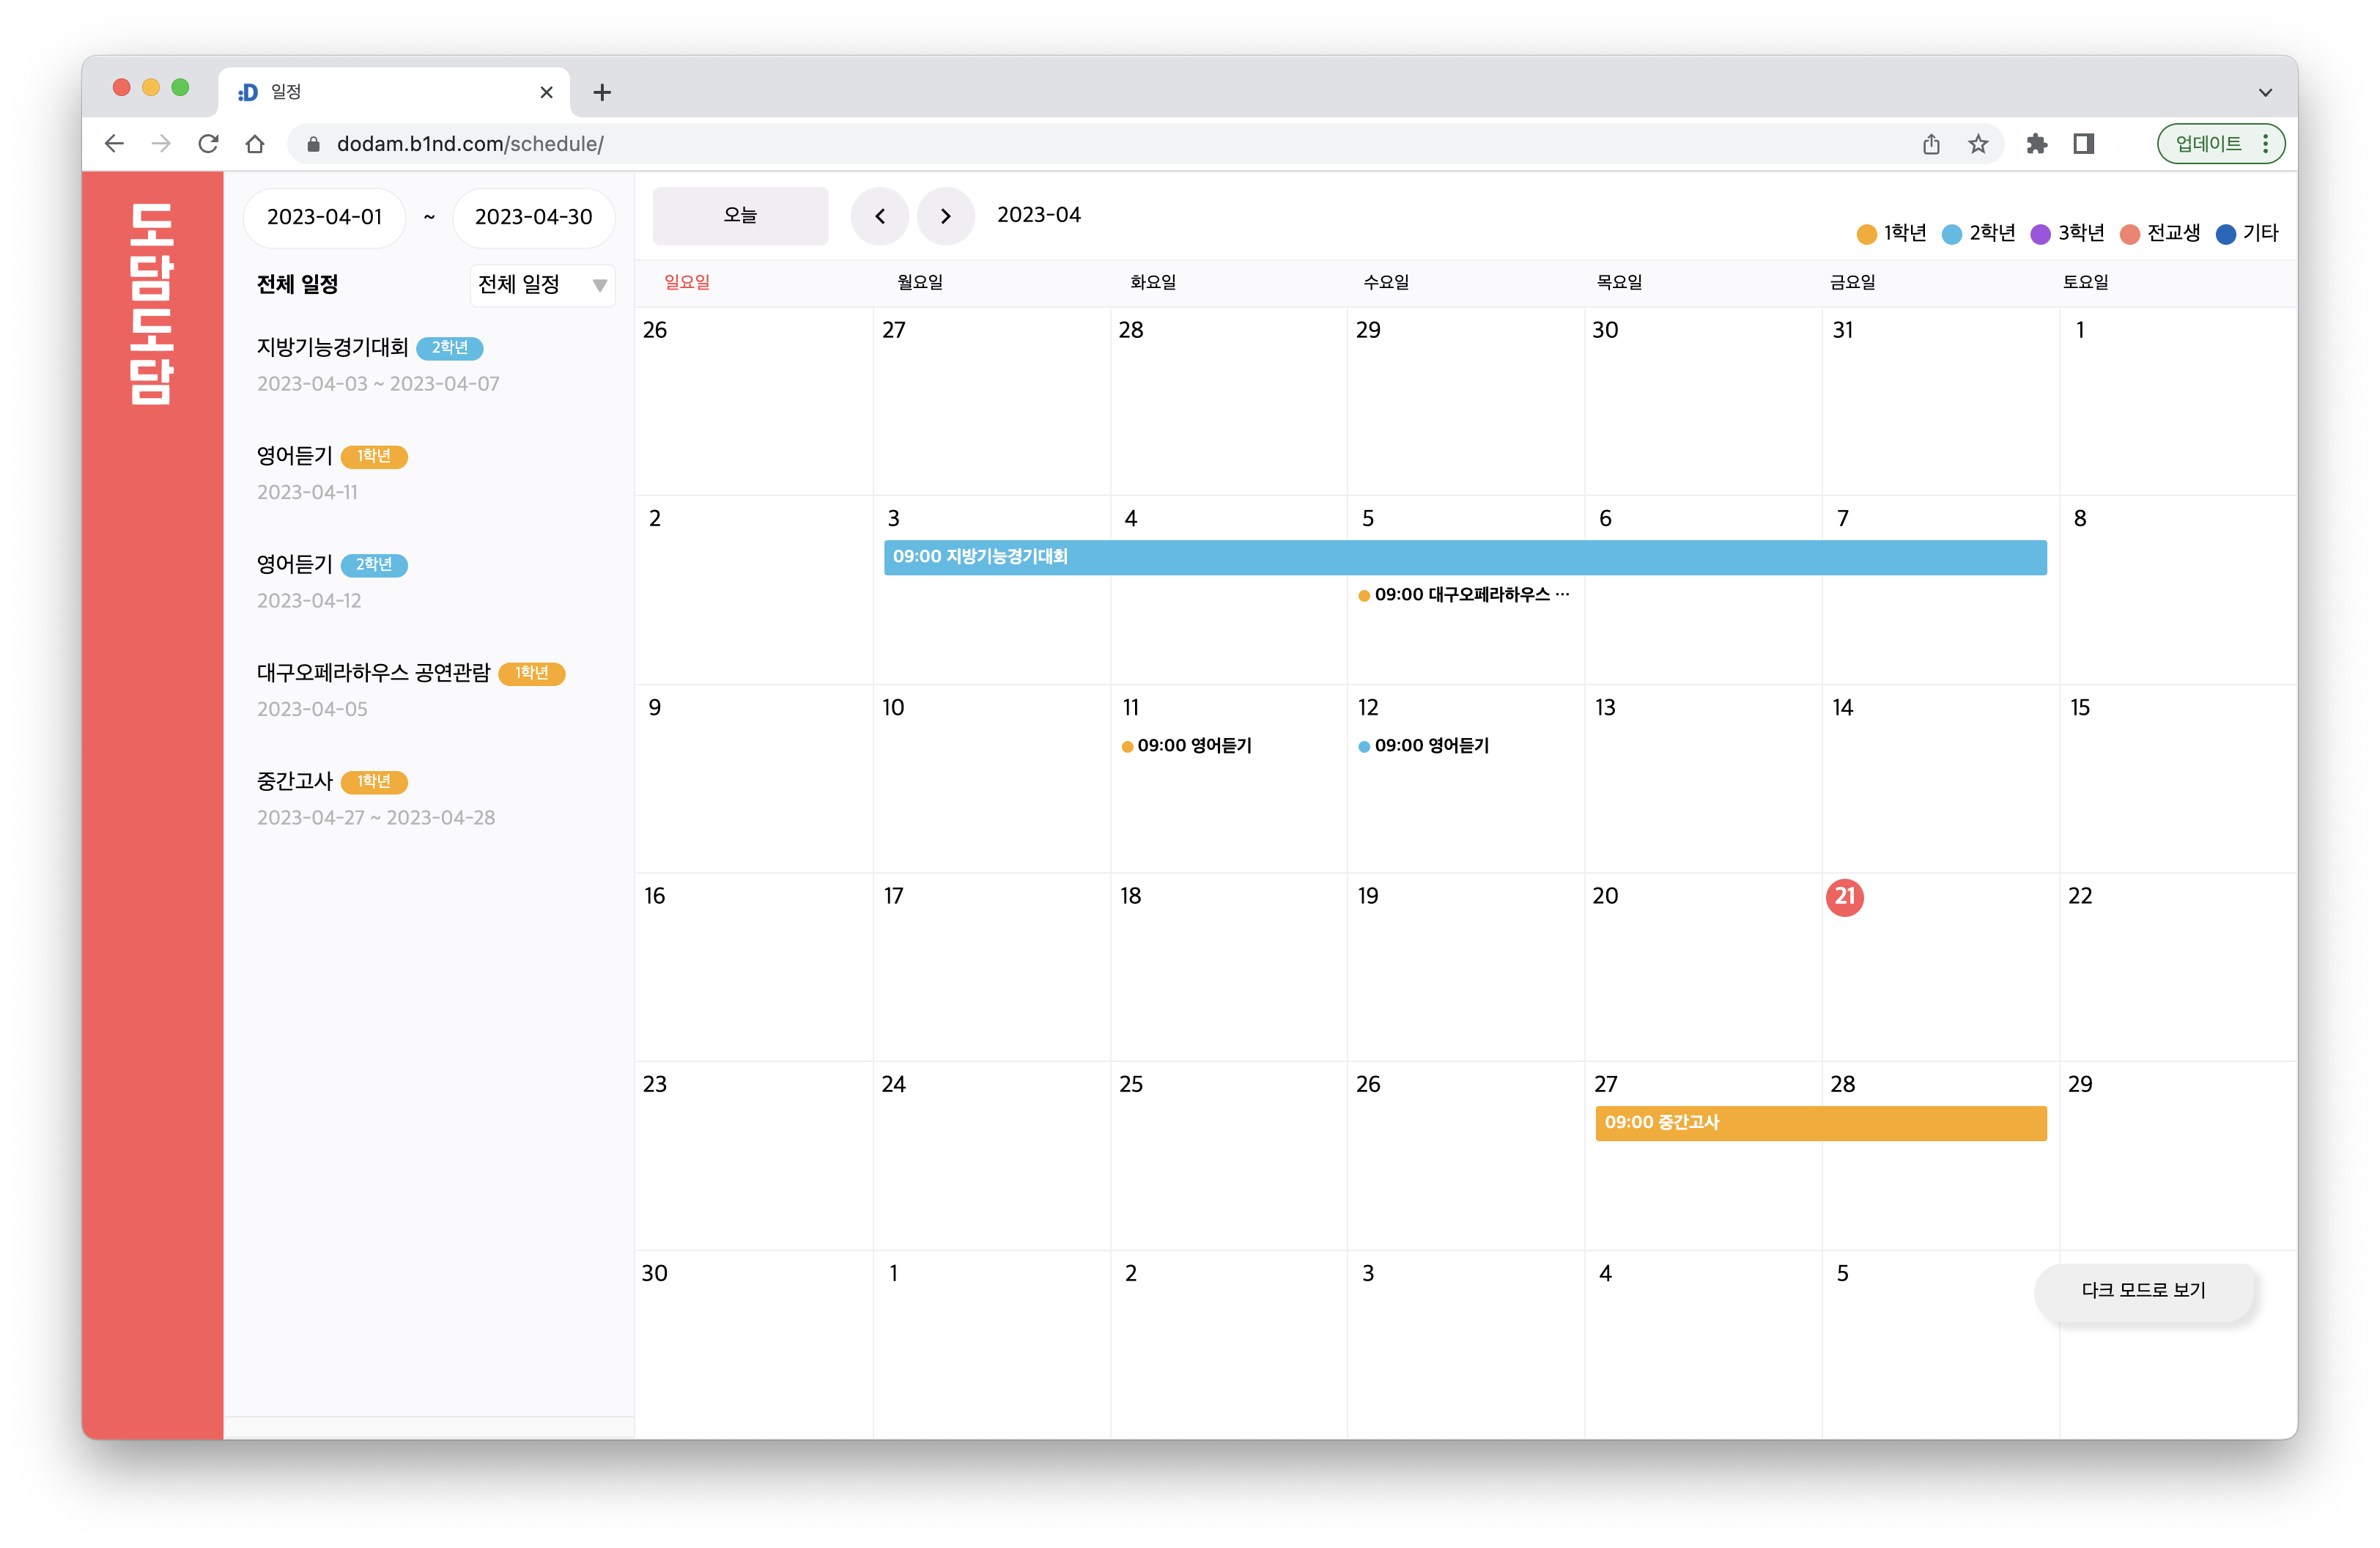Share this page icon in address bar
The image size is (2380, 1548).
[1931, 144]
